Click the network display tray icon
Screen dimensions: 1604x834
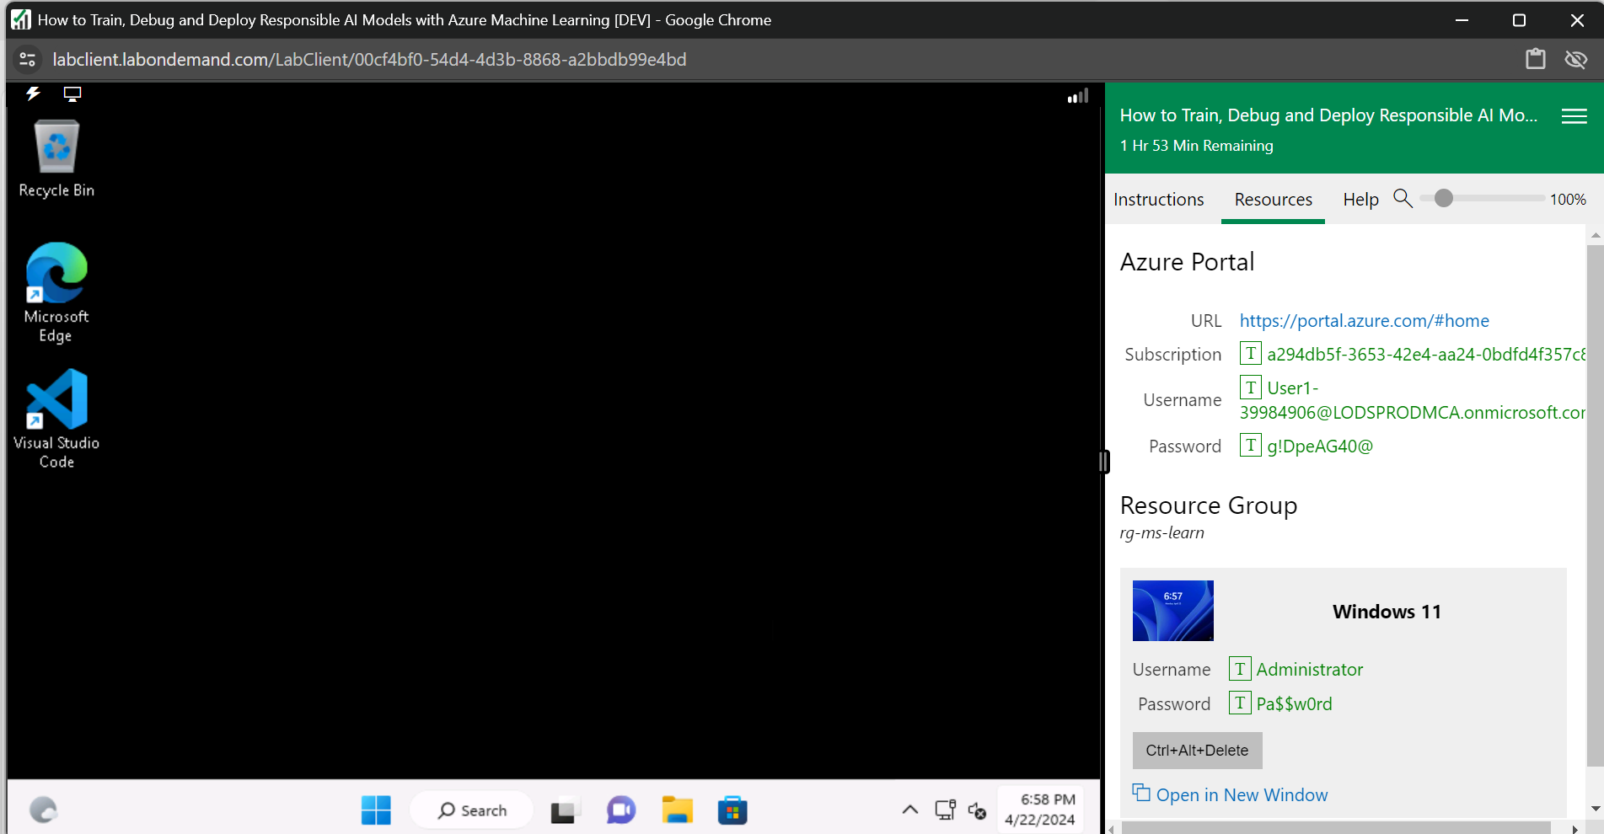(x=945, y=810)
